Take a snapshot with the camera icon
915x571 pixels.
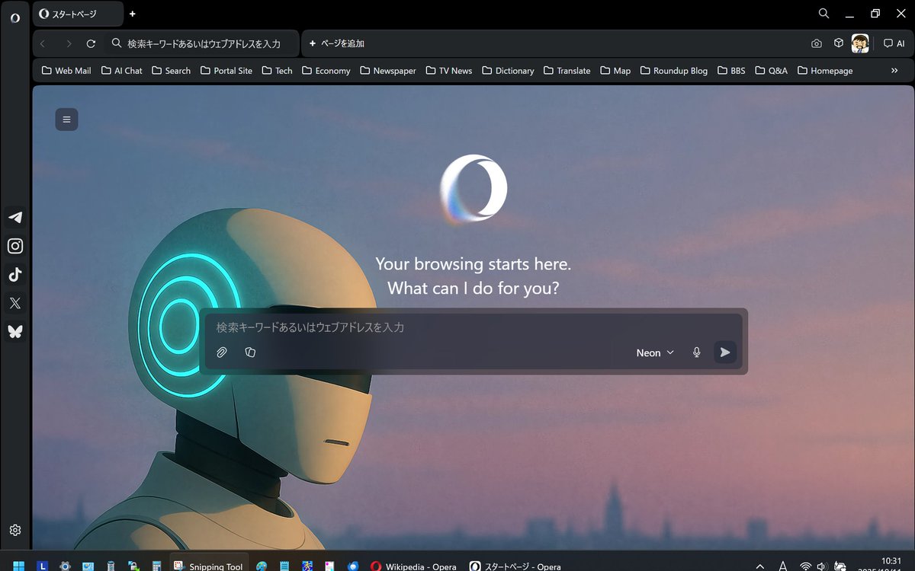(x=817, y=43)
